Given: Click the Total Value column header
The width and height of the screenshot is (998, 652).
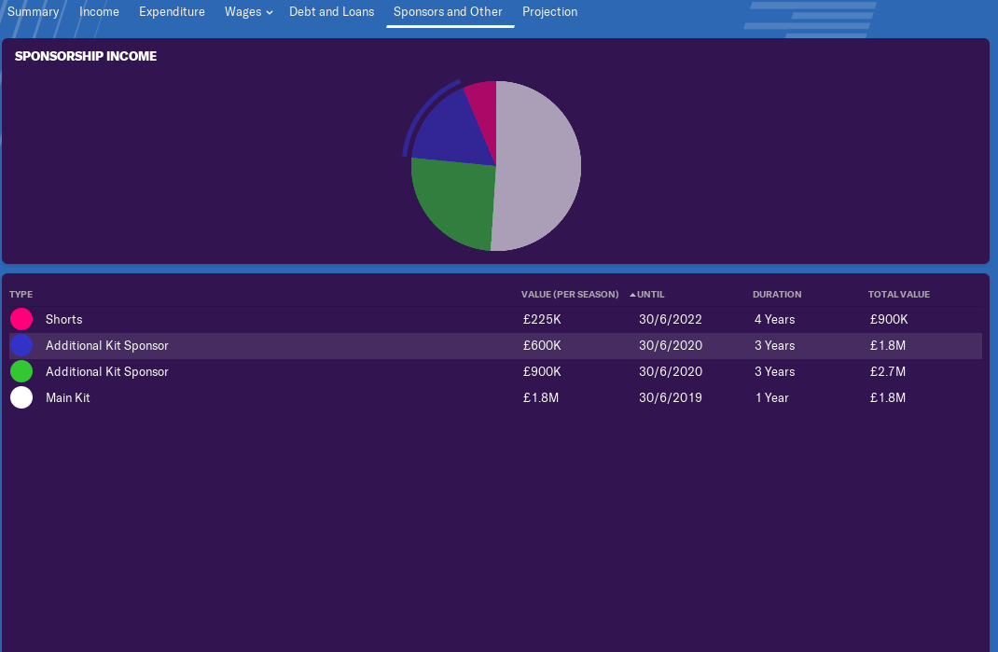Looking at the screenshot, I should pyautogui.click(x=898, y=295).
